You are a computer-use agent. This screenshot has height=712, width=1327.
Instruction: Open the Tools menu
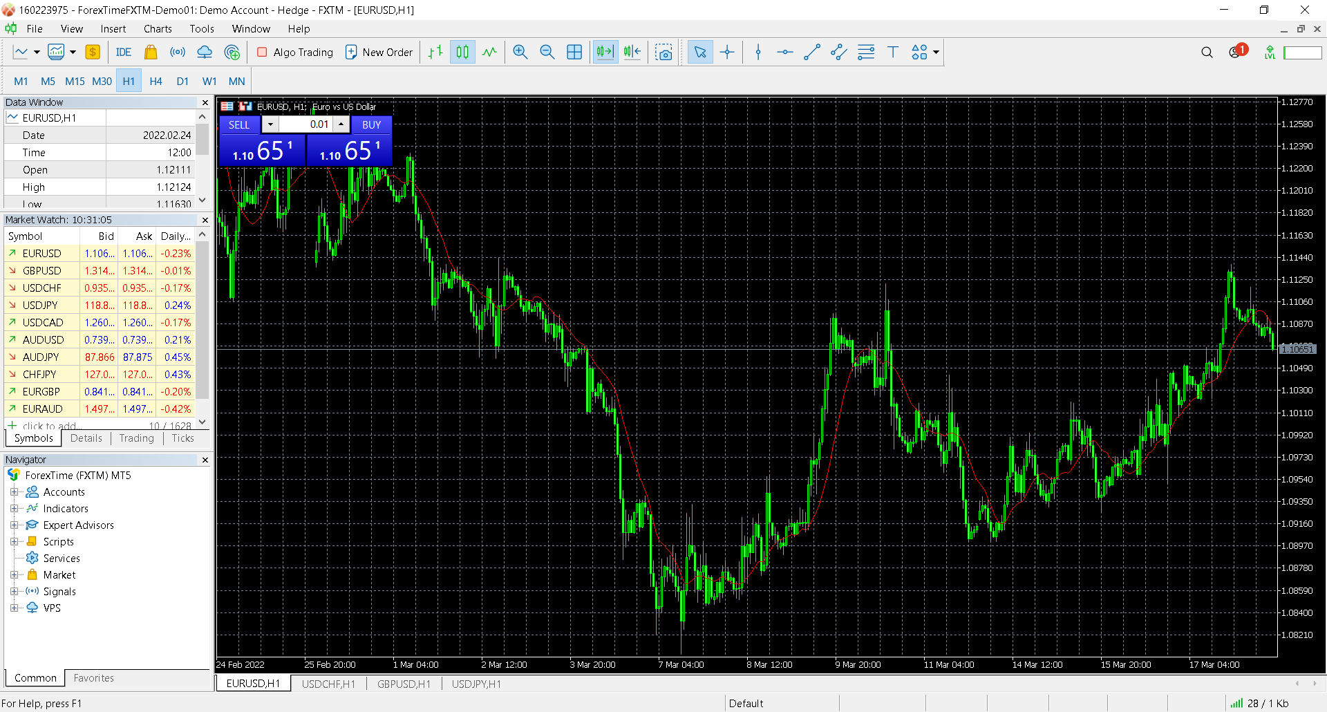pos(202,29)
